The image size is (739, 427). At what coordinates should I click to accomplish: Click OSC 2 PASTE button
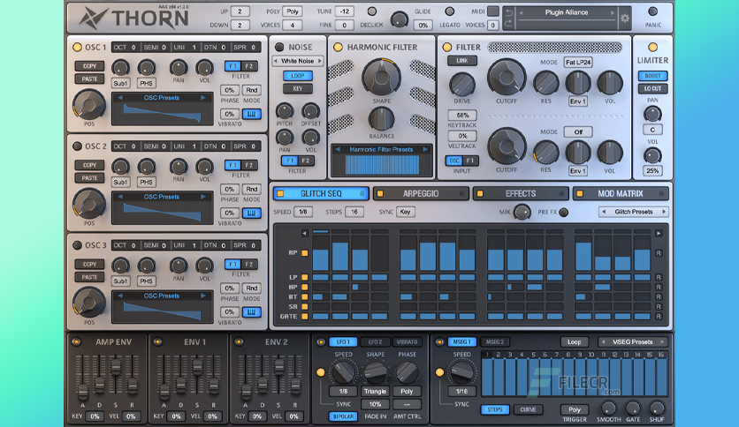(89, 178)
